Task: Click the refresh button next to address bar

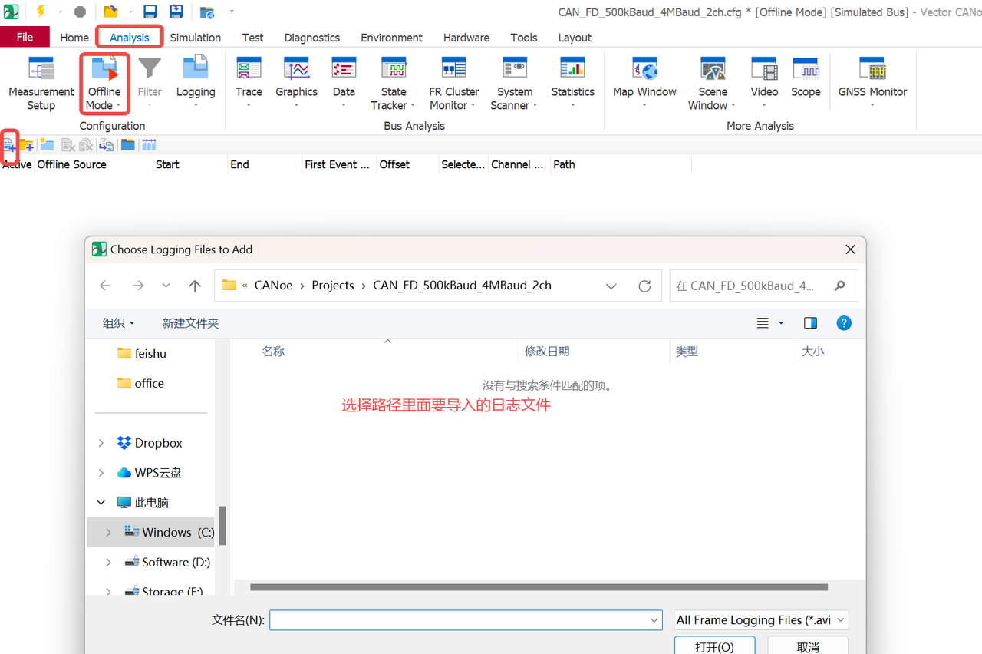Action: [644, 286]
